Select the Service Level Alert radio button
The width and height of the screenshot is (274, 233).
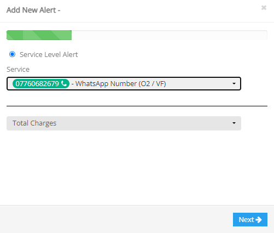(x=12, y=54)
